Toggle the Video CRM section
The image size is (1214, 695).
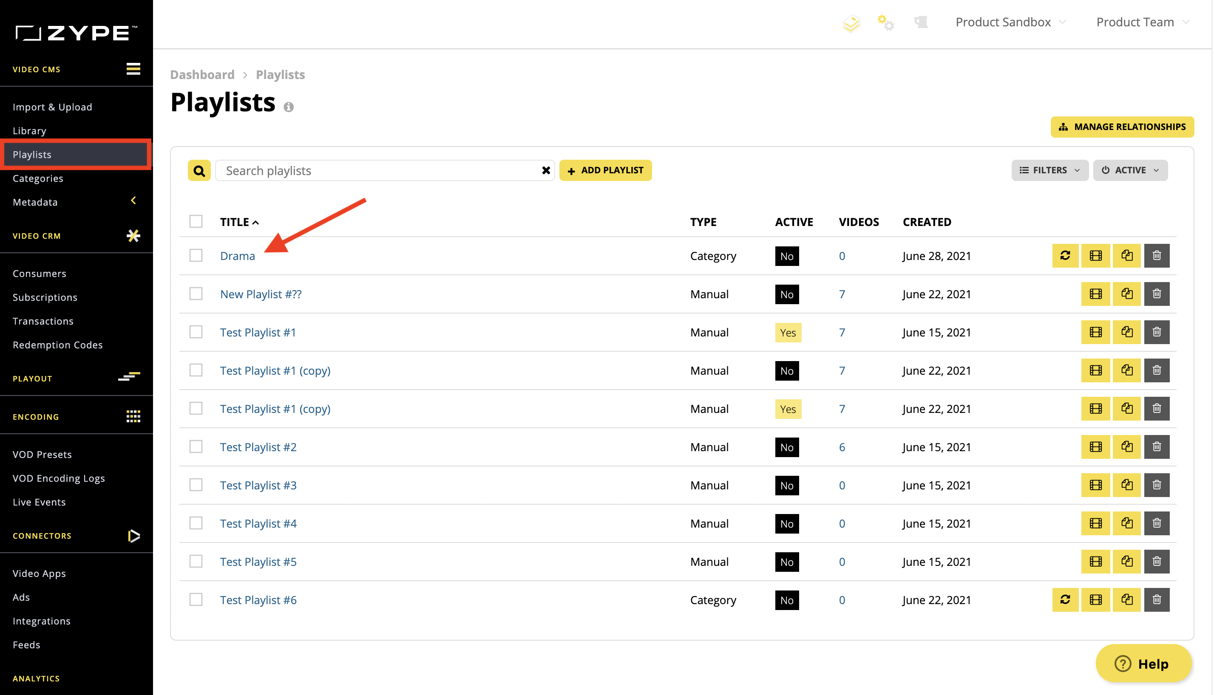point(133,236)
